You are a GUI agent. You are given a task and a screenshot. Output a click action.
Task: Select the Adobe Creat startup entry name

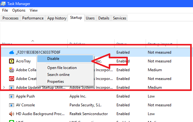point(26,79)
